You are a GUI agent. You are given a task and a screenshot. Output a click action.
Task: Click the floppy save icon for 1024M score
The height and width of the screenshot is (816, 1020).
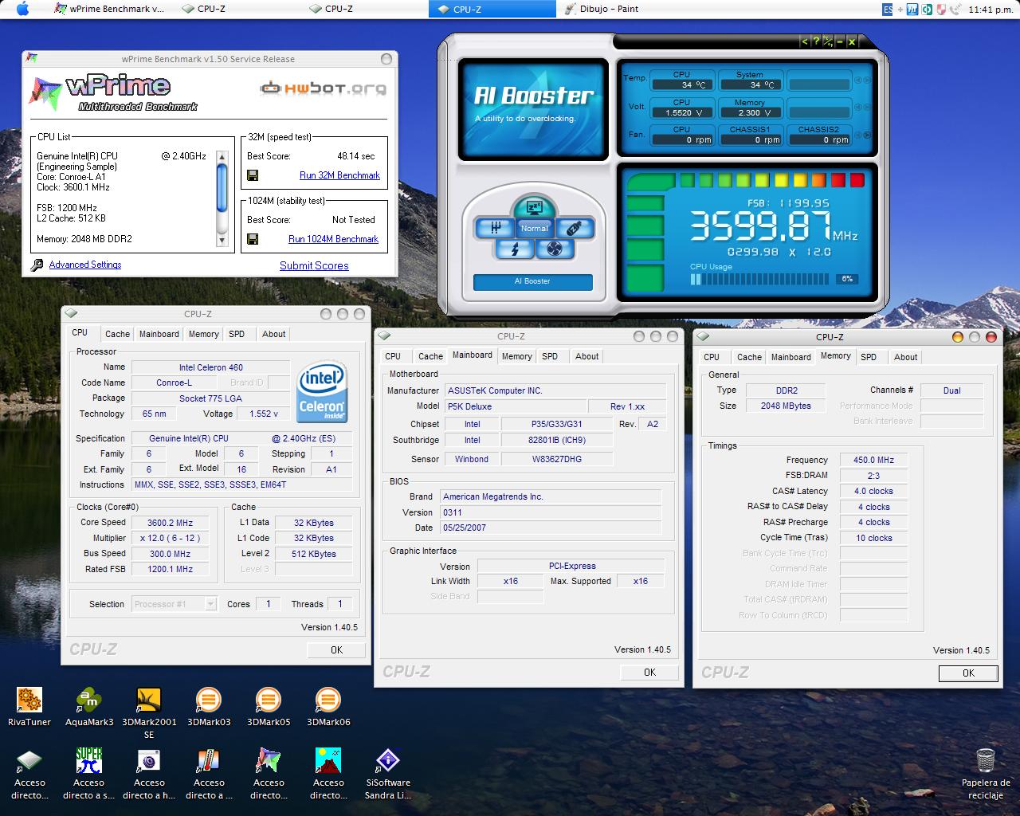click(x=253, y=239)
